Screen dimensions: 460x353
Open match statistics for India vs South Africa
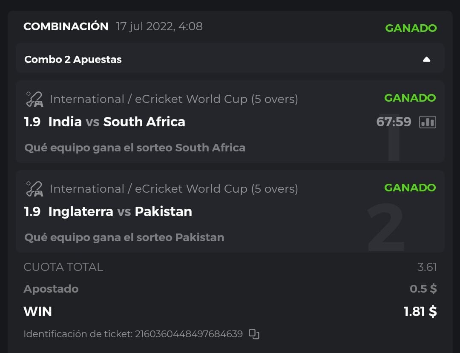click(x=427, y=122)
